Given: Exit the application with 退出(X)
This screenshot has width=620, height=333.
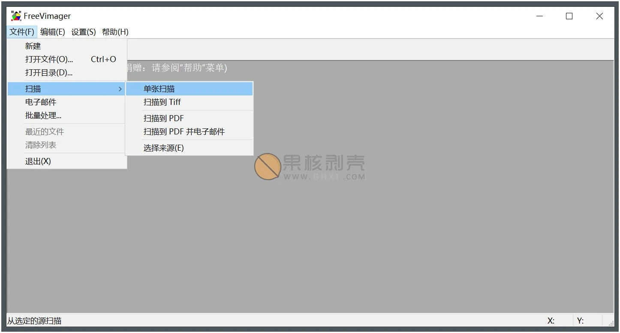Looking at the screenshot, I should click(38, 161).
